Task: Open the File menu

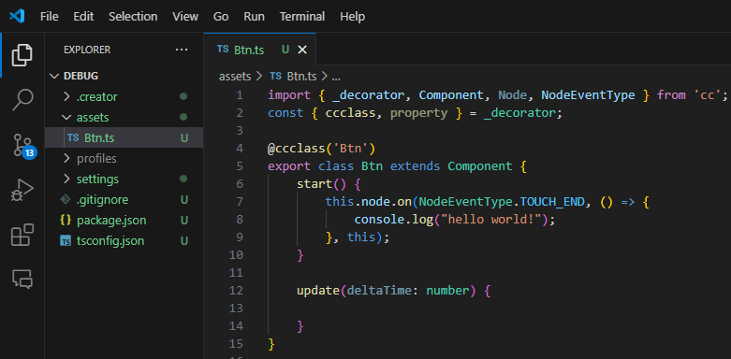Action: tap(49, 16)
